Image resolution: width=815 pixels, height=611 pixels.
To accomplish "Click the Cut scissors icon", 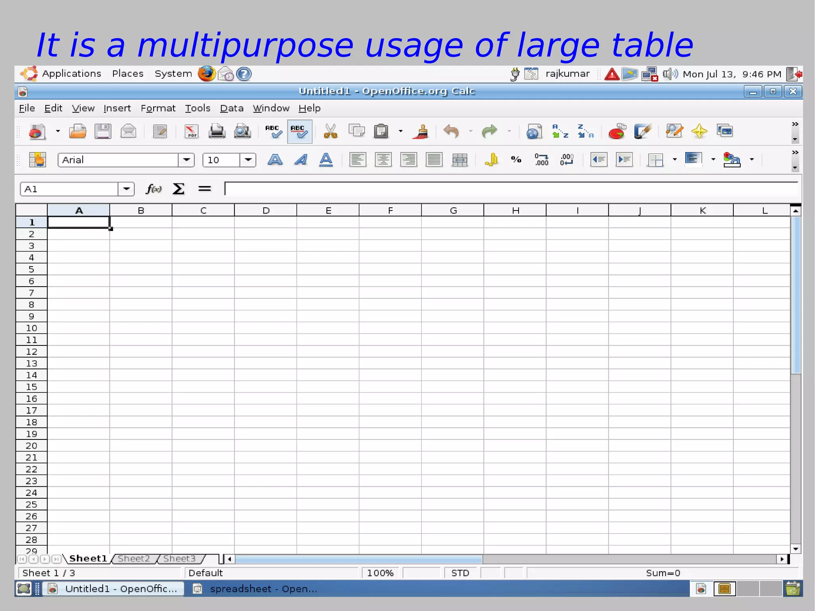I will 330,131.
